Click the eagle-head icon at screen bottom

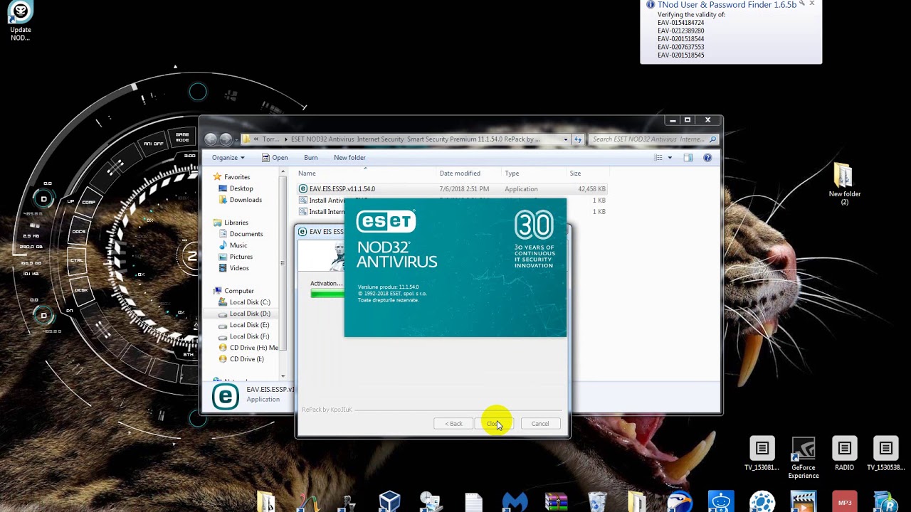point(680,501)
